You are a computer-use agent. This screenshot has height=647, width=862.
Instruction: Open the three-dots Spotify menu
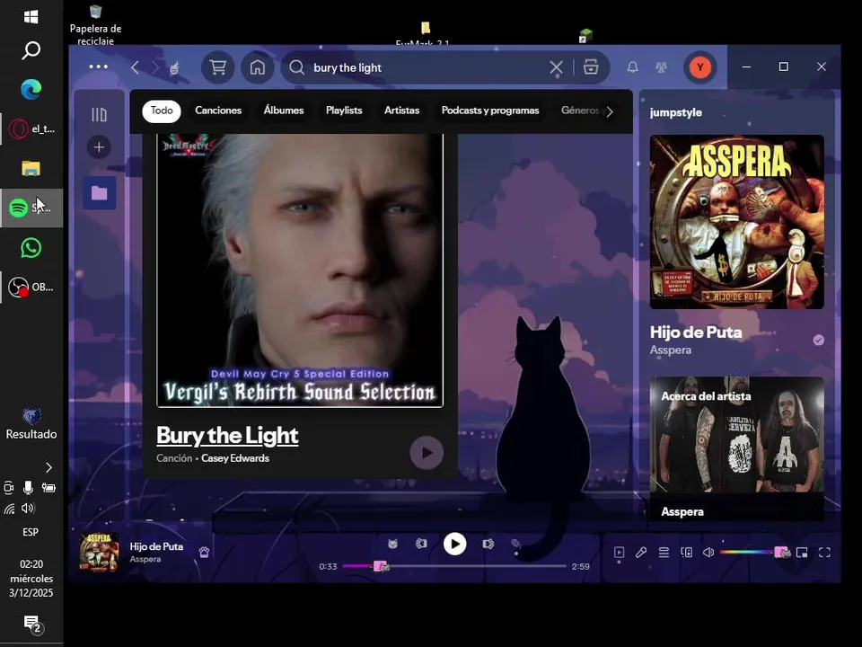[x=99, y=66]
